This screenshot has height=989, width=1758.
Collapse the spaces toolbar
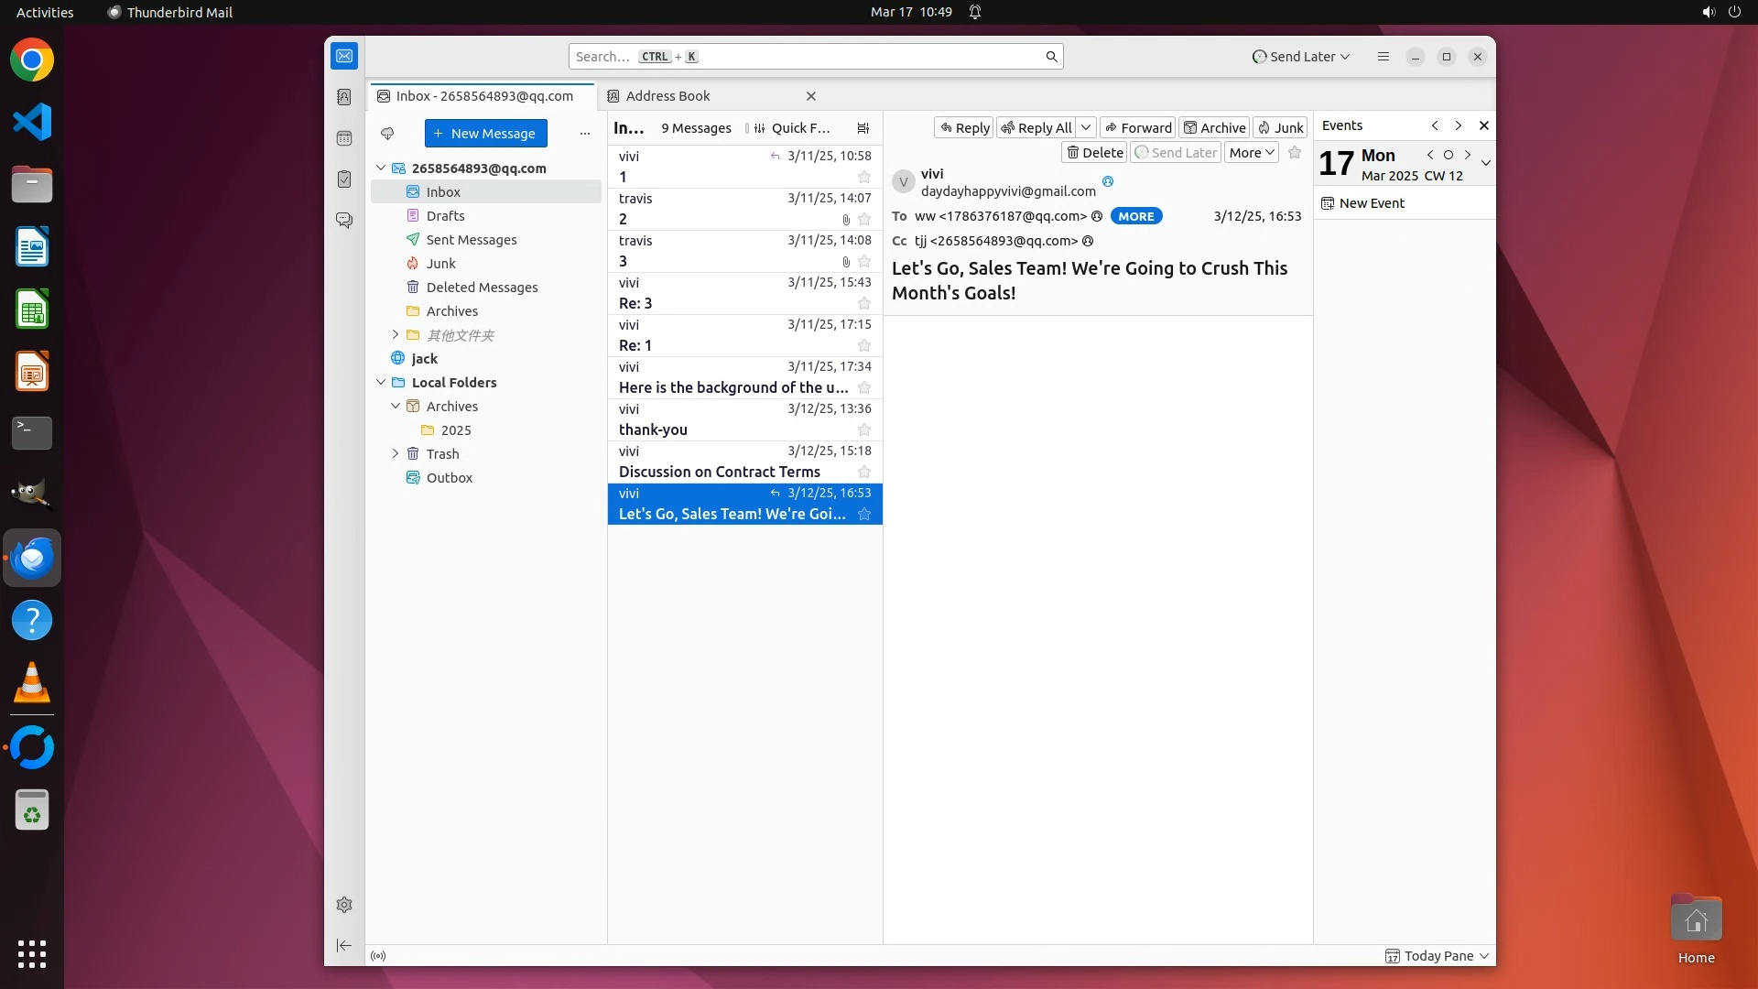[344, 945]
